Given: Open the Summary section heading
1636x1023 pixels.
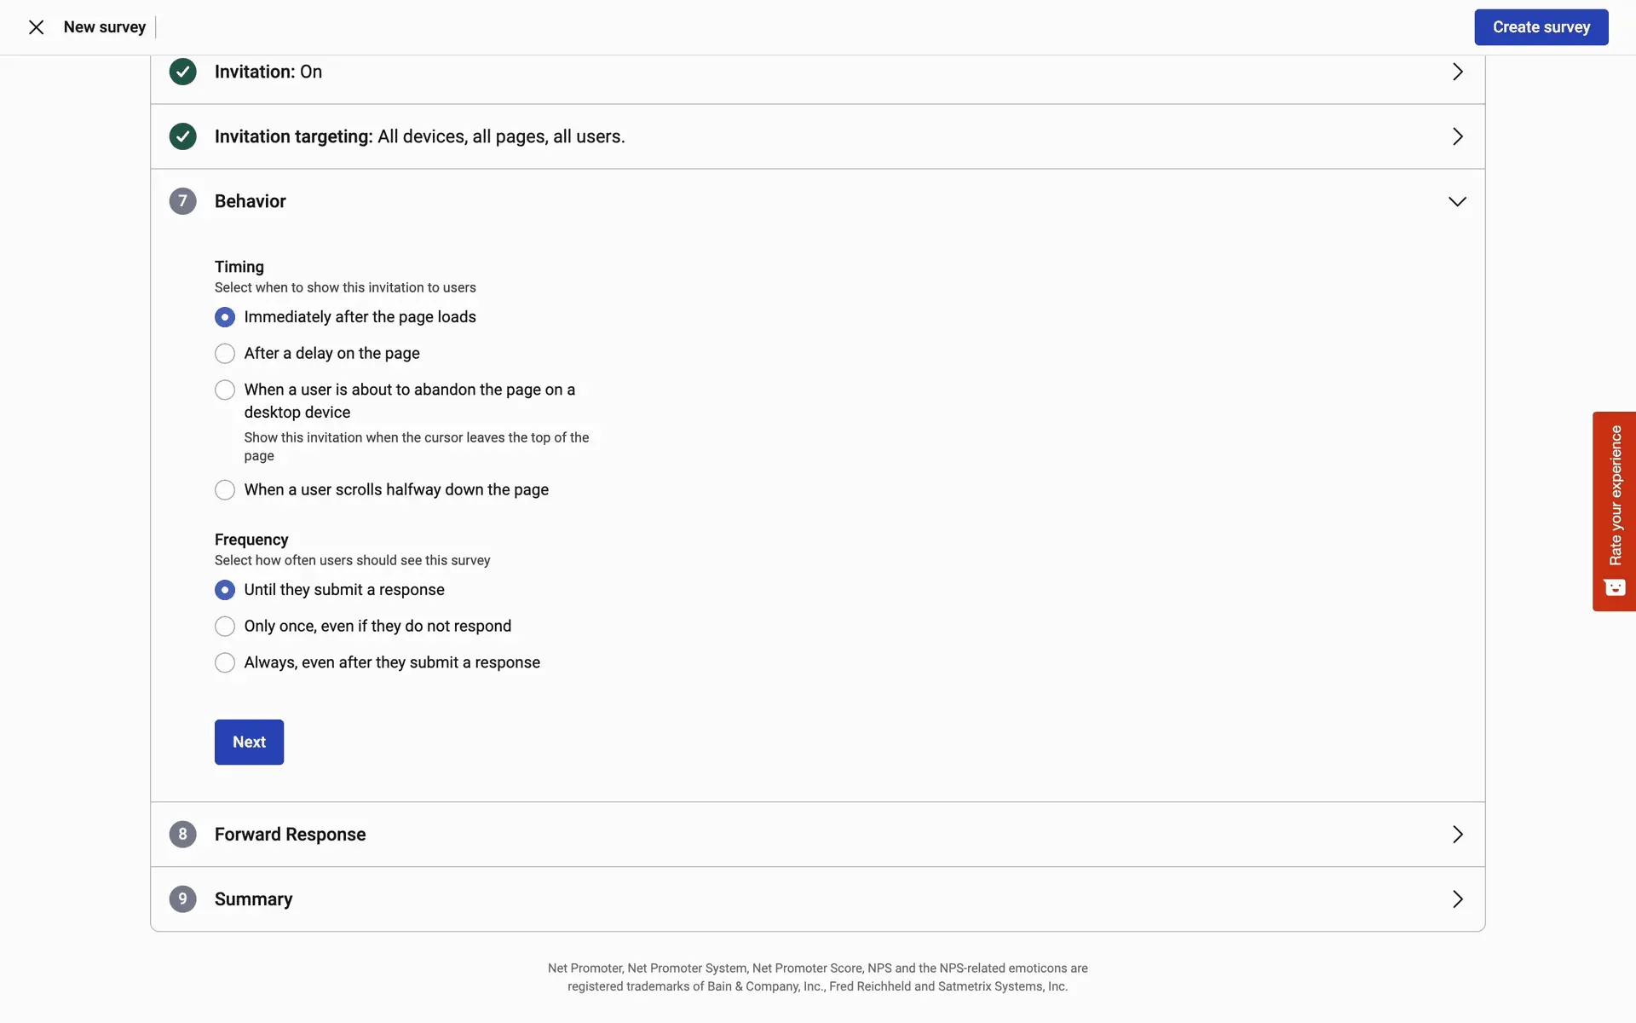Looking at the screenshot, I should (x=253, y=899).
